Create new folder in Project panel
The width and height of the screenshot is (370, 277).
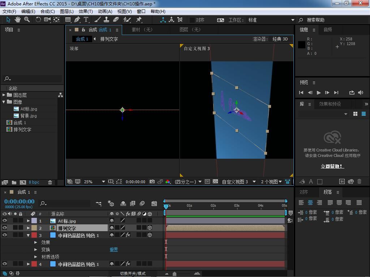click(x=14, y=182)
